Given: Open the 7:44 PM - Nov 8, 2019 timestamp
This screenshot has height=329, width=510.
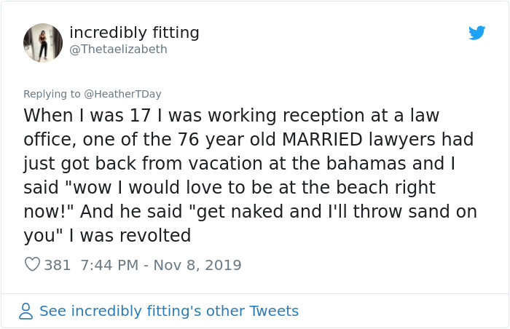Looking at the screenshot, I should [x=158, y=265].
